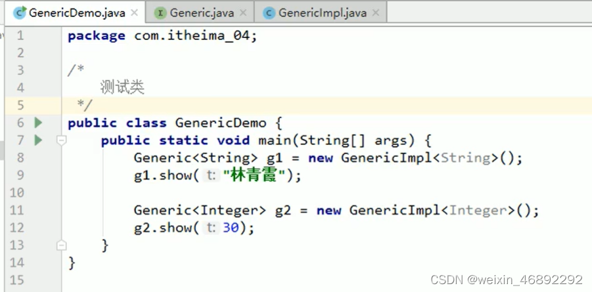Click the static keyword on line 7
The height and width of the screenshot is (292, 592).
[183, 140]
